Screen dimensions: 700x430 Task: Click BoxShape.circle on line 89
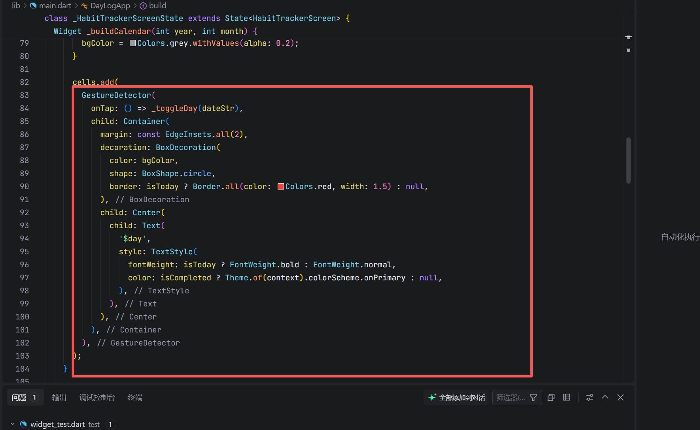tap(176, 173)
